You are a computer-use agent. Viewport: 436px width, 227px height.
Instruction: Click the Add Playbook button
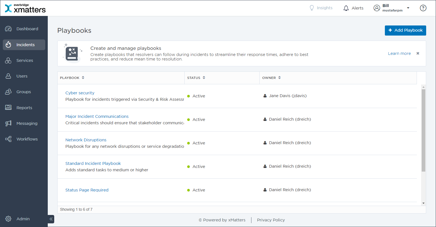[x=405, y=31]
